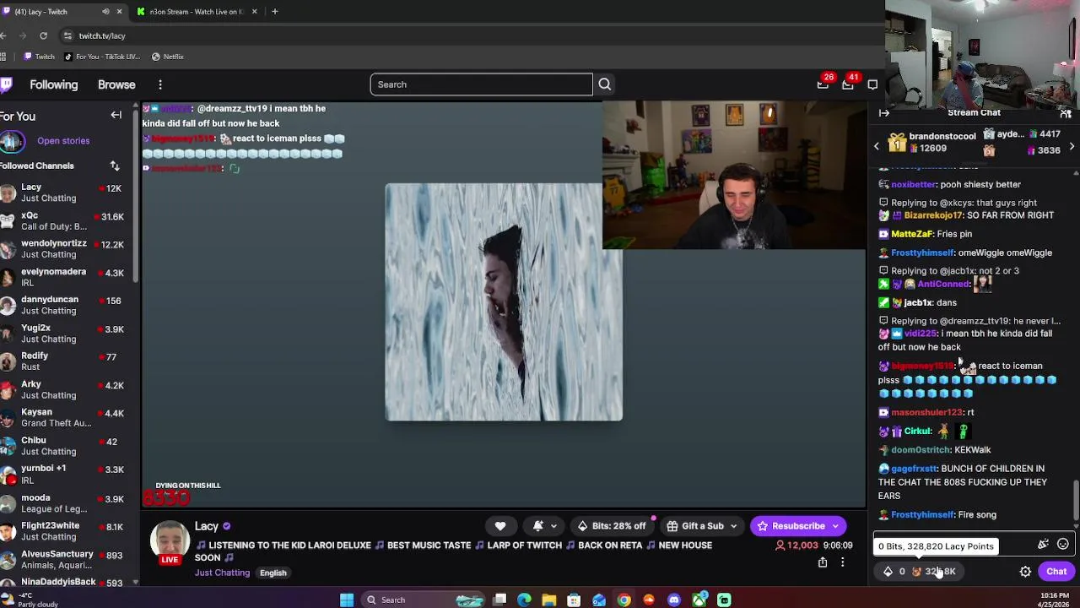Open the Netflix bookmark
This screenshot has width=1080, height=608.
(167, 57)
